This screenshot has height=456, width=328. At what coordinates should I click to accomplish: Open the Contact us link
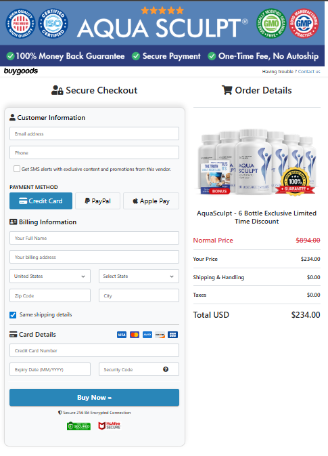tap(309, 72)
